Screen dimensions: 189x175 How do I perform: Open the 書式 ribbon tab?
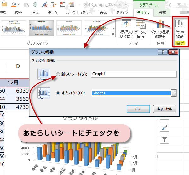162,13
